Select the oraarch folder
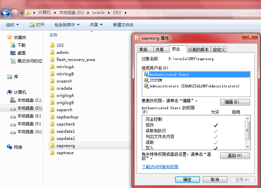Screen dimensions: 261x188 coord(61,81)
